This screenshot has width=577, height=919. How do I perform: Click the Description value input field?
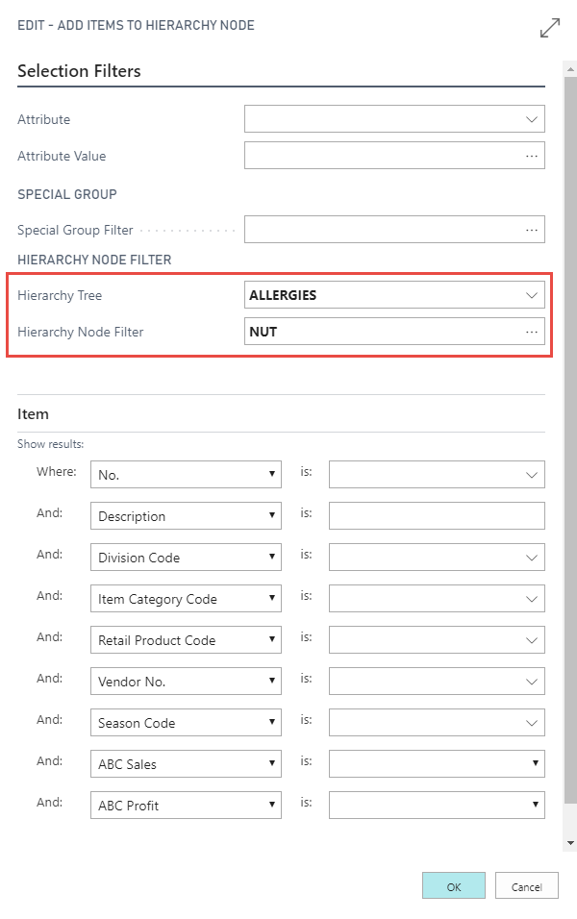point(437,516)
